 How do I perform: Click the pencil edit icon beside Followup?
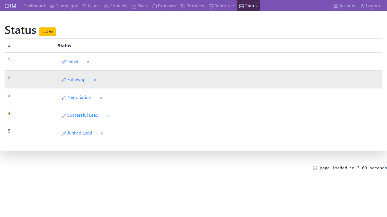tap(64, 80)
